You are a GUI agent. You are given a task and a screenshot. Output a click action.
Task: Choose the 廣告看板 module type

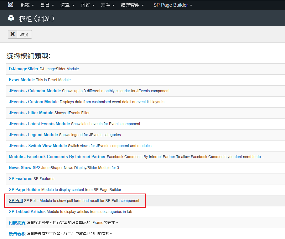tap(17, 234)
